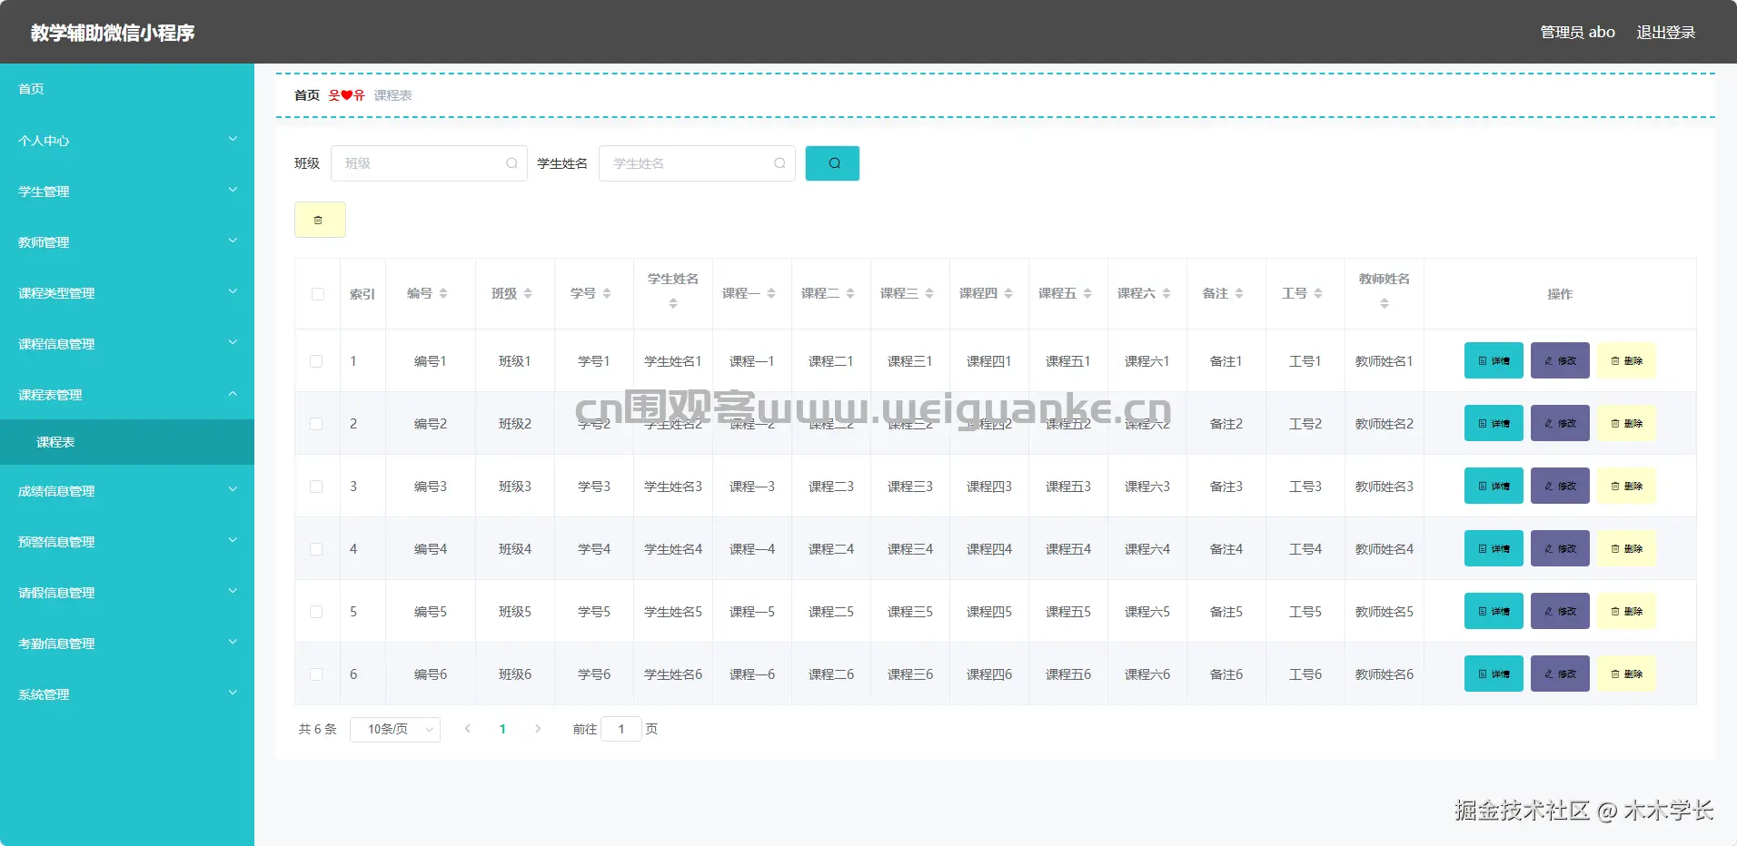Check the checkbox for row 编号1
The height and width of the screenshot is (846, 1737).
(317, 360)
